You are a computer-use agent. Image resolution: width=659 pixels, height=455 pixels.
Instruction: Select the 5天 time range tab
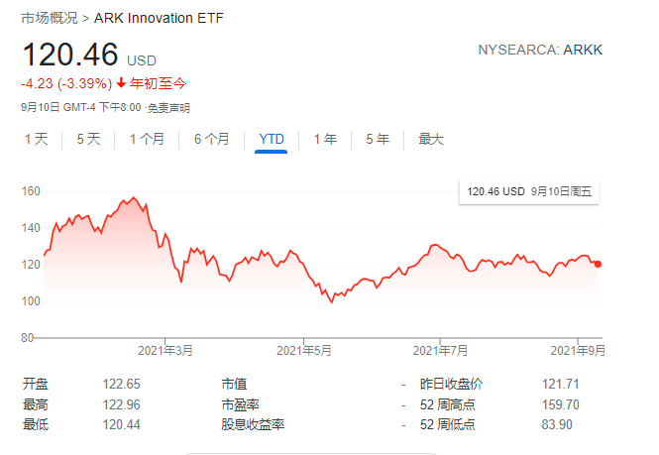(88, 140)
